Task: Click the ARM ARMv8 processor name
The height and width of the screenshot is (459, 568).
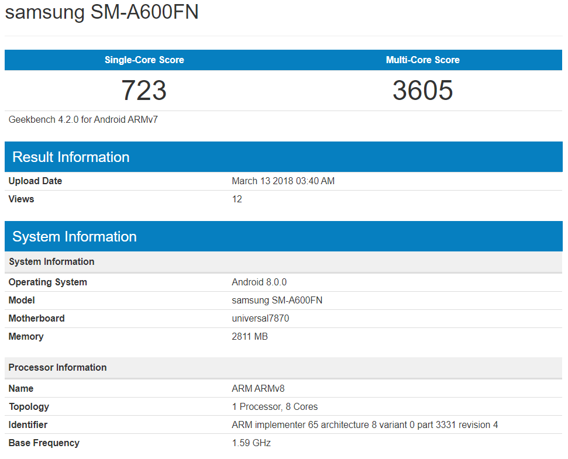Action: 258,389
